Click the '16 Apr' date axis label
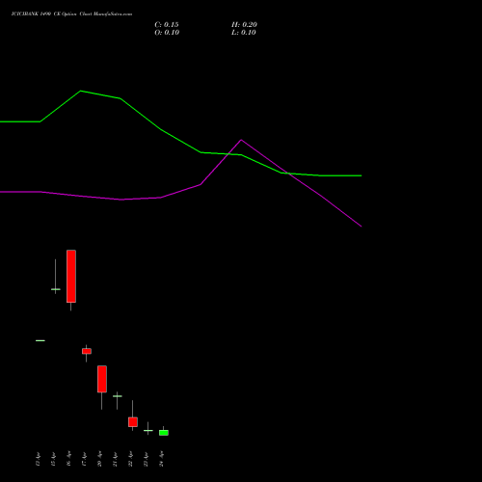 68,459
